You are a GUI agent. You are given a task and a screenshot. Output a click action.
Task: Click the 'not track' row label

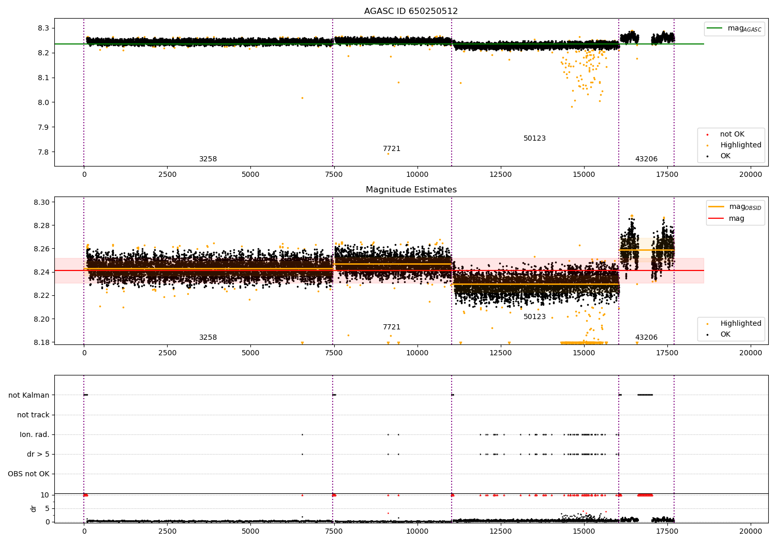pyautogui.click(x=33, y=415)
